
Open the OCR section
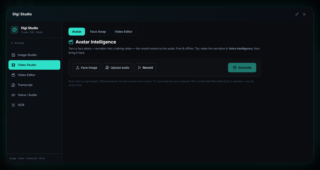34,105
